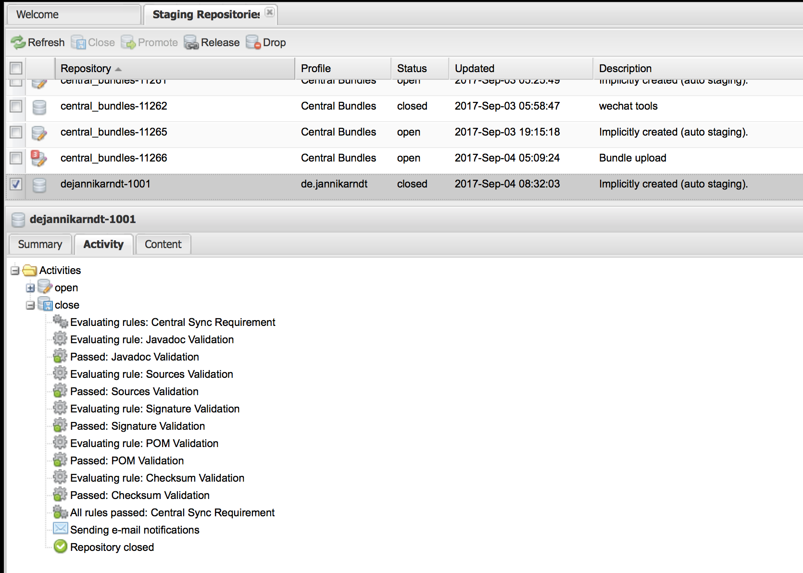The image size is (803, 573).
Task: Check the central_bundles-11262 row checkbox
Action: [16, 106]
